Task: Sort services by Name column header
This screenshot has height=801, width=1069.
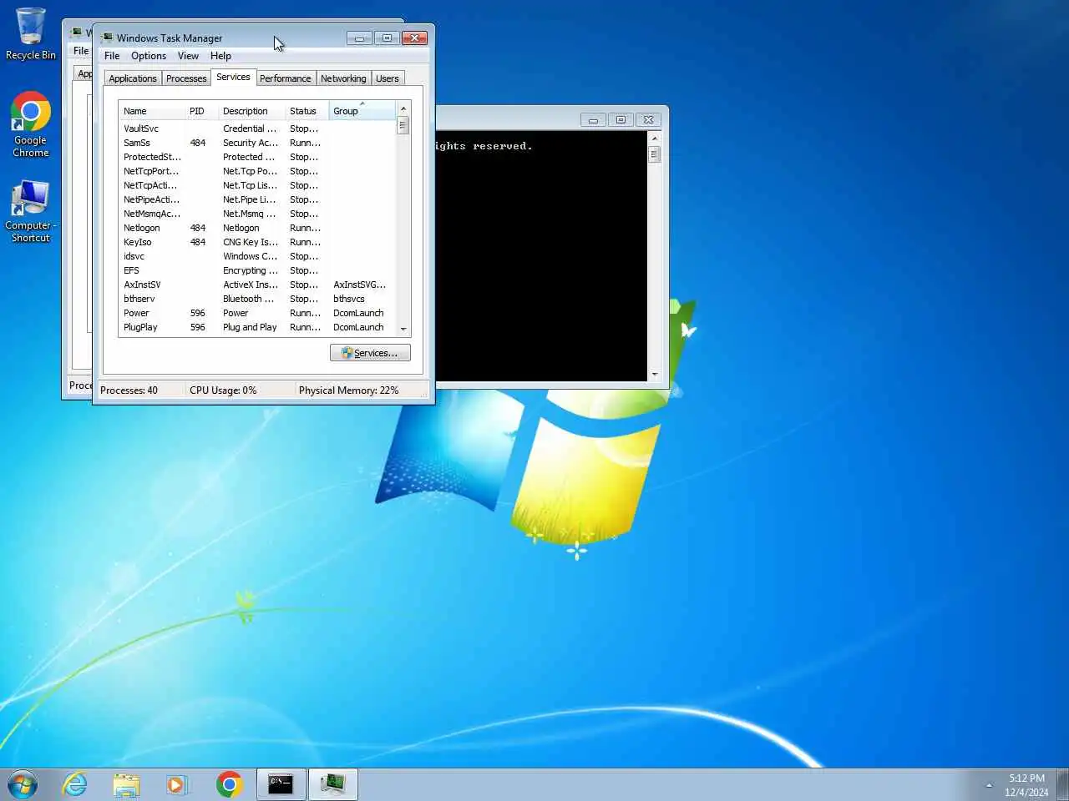Action: (x=152, y=111)
